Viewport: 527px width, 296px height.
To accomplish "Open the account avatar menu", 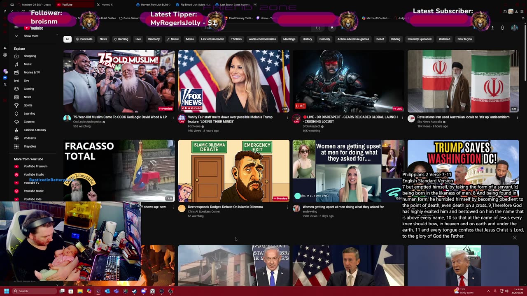I will point(514,28).
